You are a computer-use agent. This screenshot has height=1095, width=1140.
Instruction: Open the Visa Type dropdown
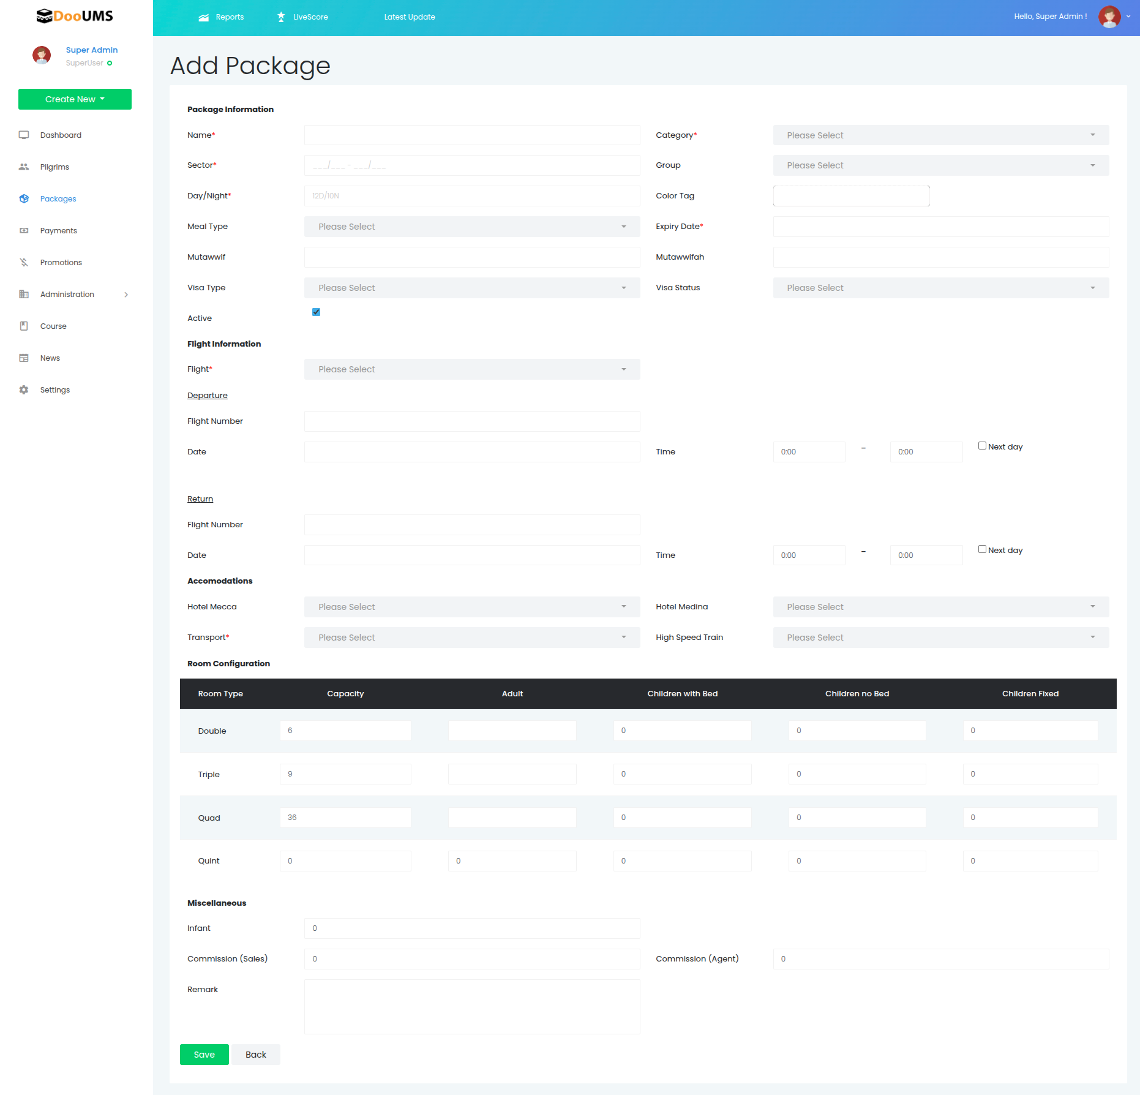[472, 288]
